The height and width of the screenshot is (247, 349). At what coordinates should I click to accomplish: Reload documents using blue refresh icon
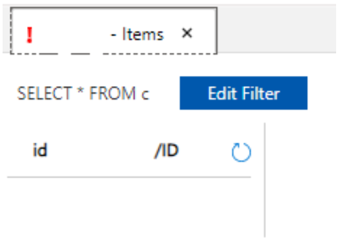click(241, 152)
